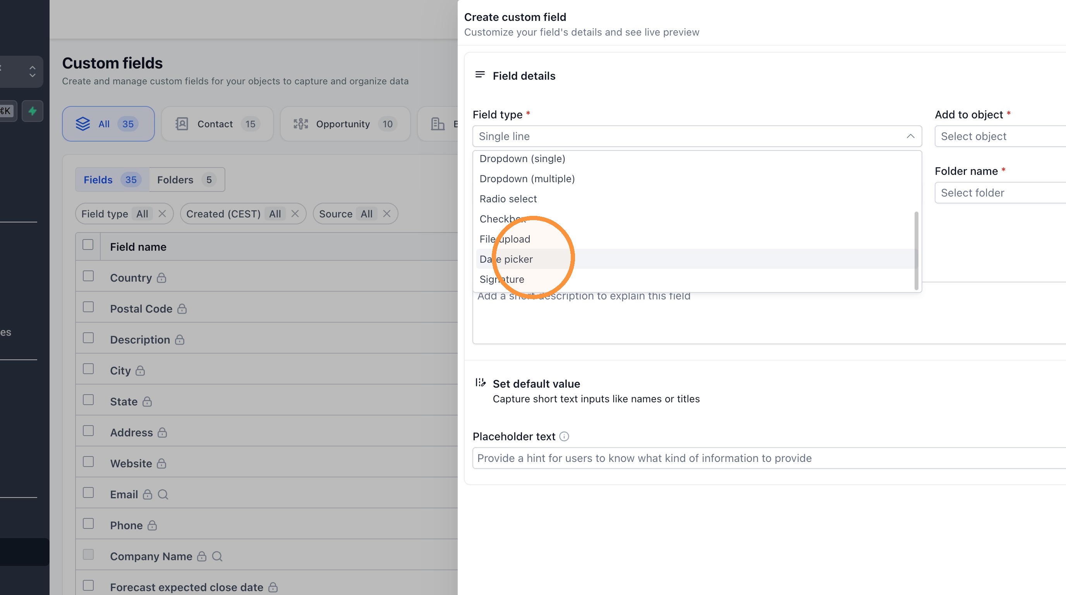Choose Radio select from field type list
Screen dimensions: 1066x595
point(697,199)
